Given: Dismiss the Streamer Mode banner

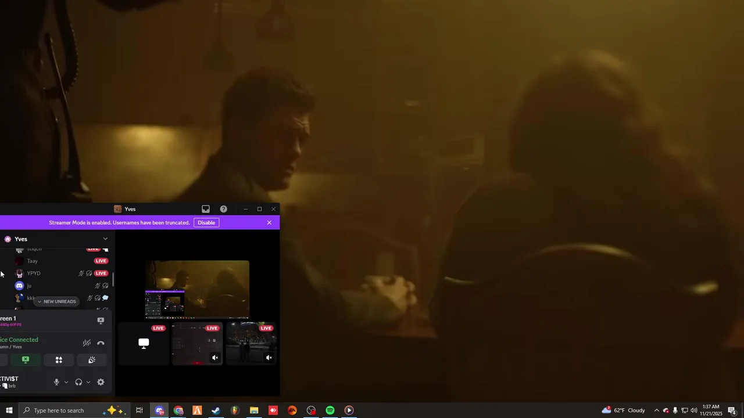Looking at the screenshot, I should [269, 222].
